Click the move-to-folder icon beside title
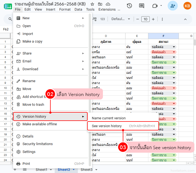The width and height of the screenshot is (196, 173). pos(100,4)
